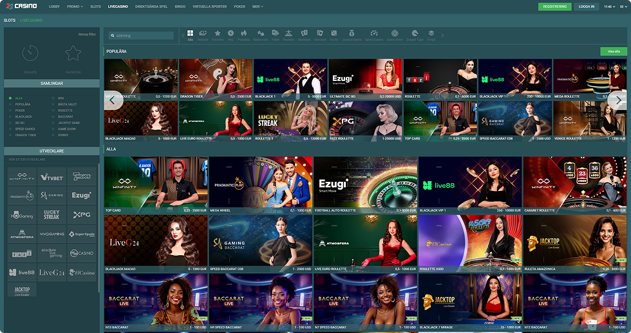The width and height of the screenshot is (631, 333).
Task: Open SLOTS in top navigation
Action: (x=96, y=6)
